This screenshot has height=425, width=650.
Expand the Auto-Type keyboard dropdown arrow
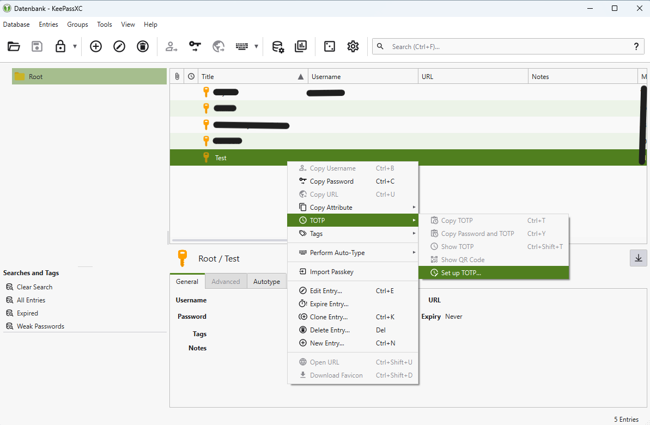256,46
